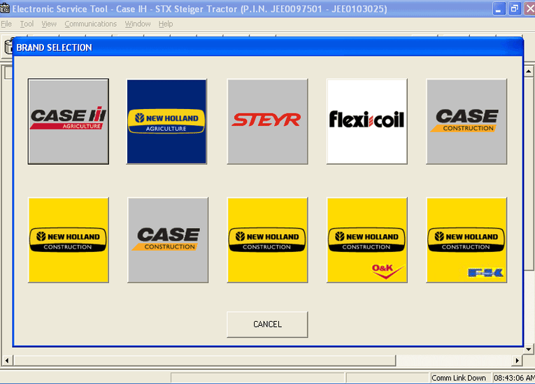Screen dimensions: 535x384
Task: Open the File menu
Action: [6, 24]
